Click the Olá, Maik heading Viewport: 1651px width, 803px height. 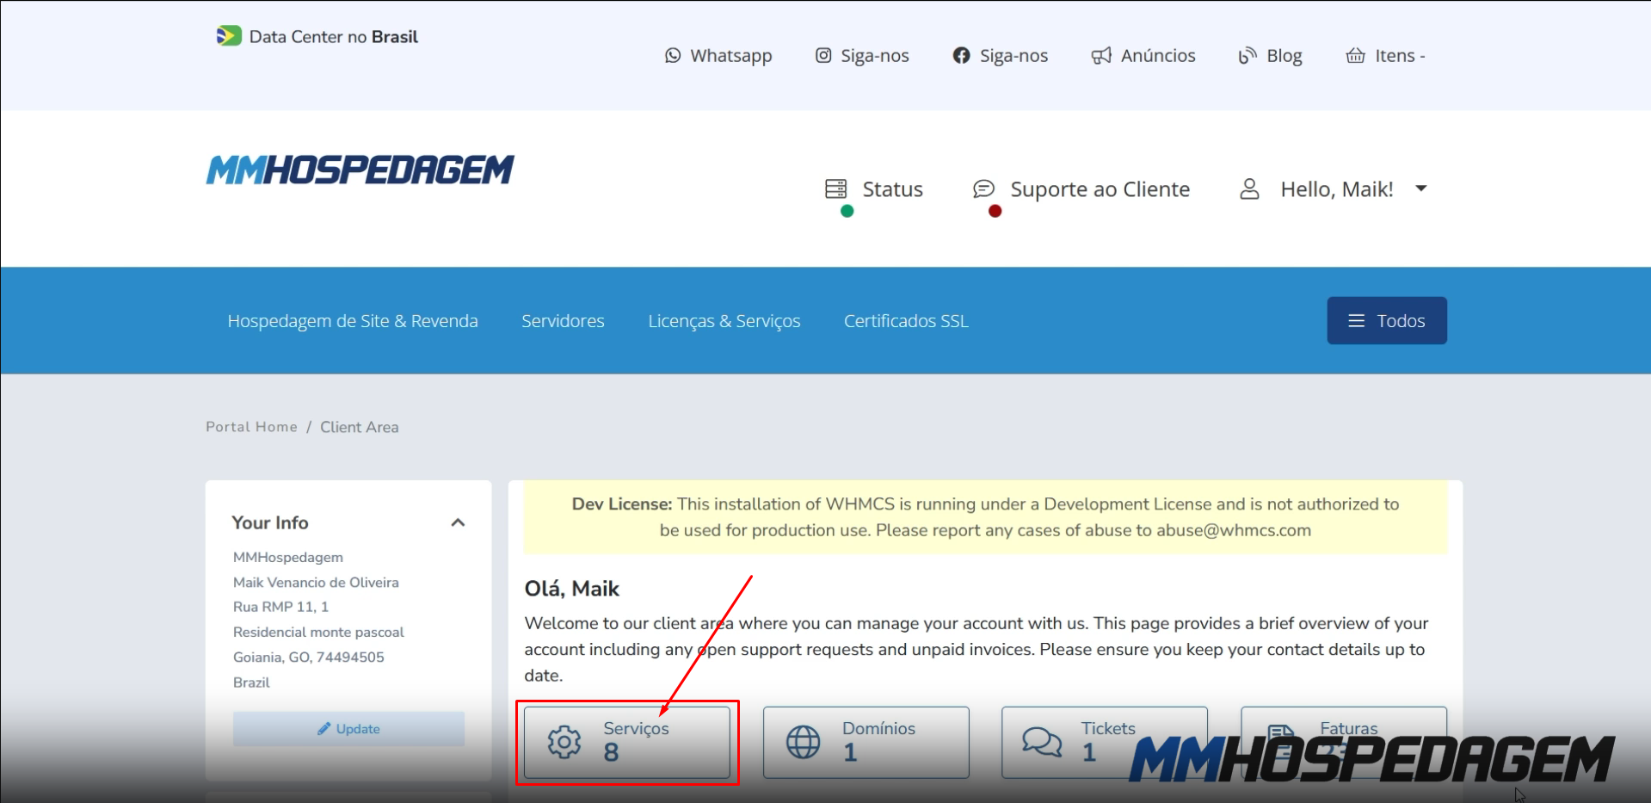pyautogui.click(x=572, y=589)
